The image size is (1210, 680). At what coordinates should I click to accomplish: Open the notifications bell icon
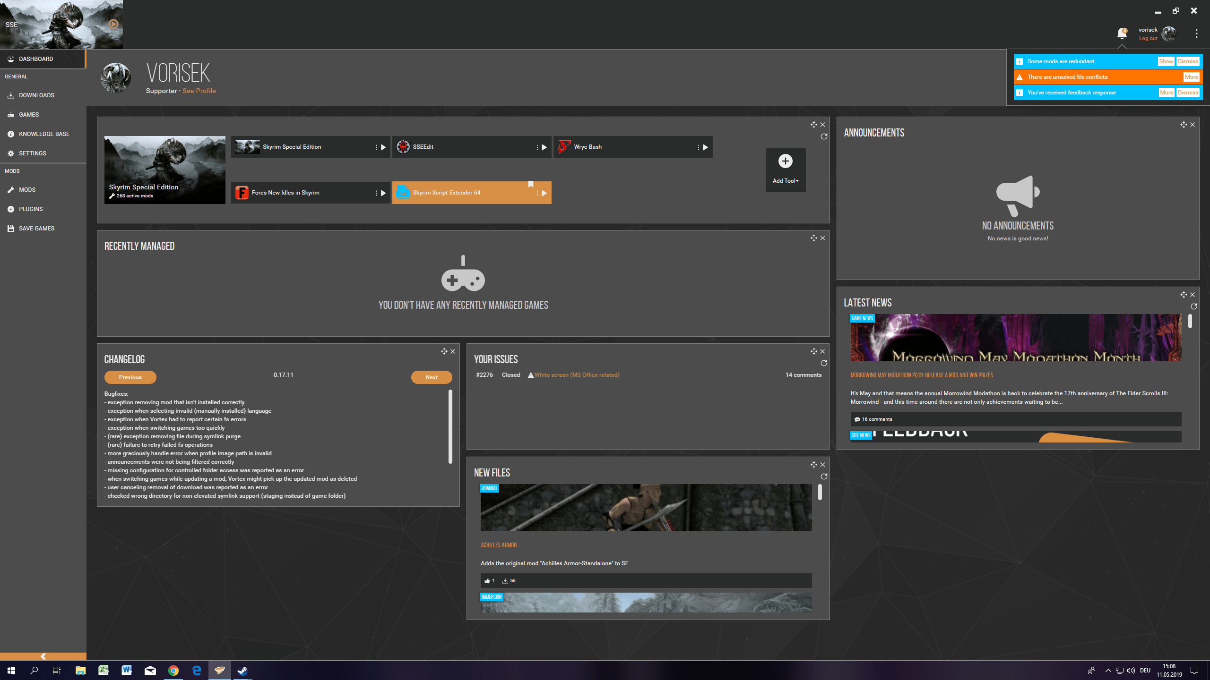[1121, 34]
